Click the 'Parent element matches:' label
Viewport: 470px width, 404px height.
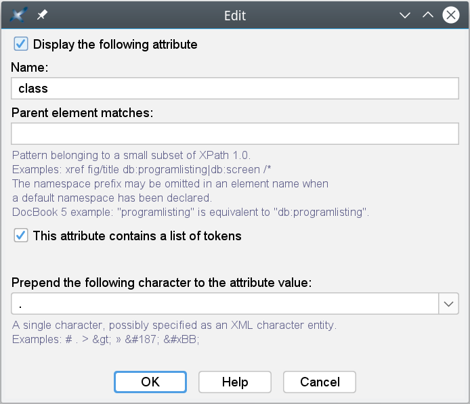(82, 113)
